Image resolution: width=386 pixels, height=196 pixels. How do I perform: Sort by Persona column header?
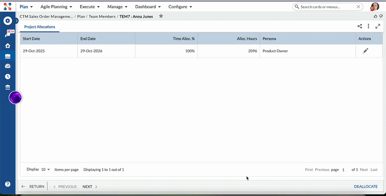pos(308,39)
